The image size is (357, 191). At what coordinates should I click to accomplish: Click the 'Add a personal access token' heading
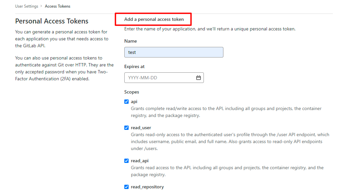[x=154, y=19]
